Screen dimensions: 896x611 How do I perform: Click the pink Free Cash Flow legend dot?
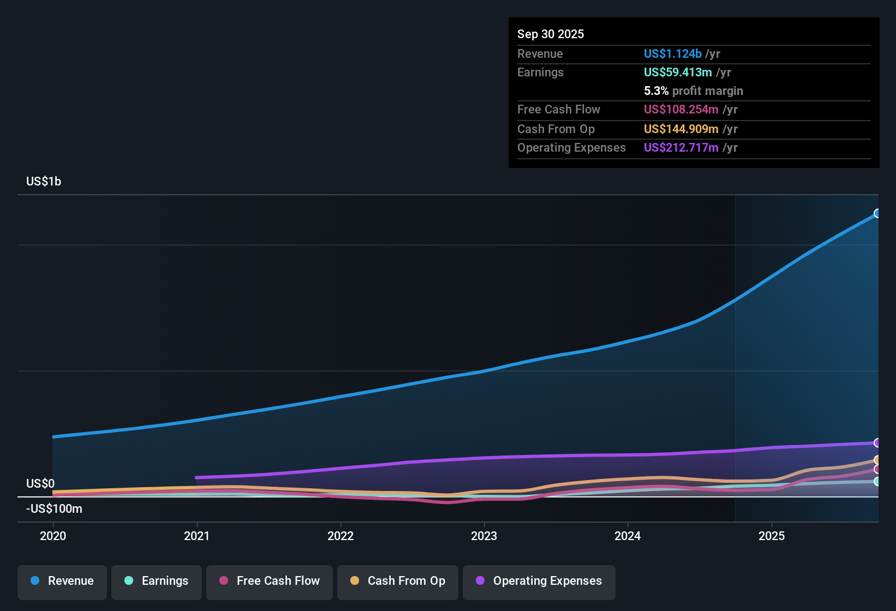tap(224, 581)
